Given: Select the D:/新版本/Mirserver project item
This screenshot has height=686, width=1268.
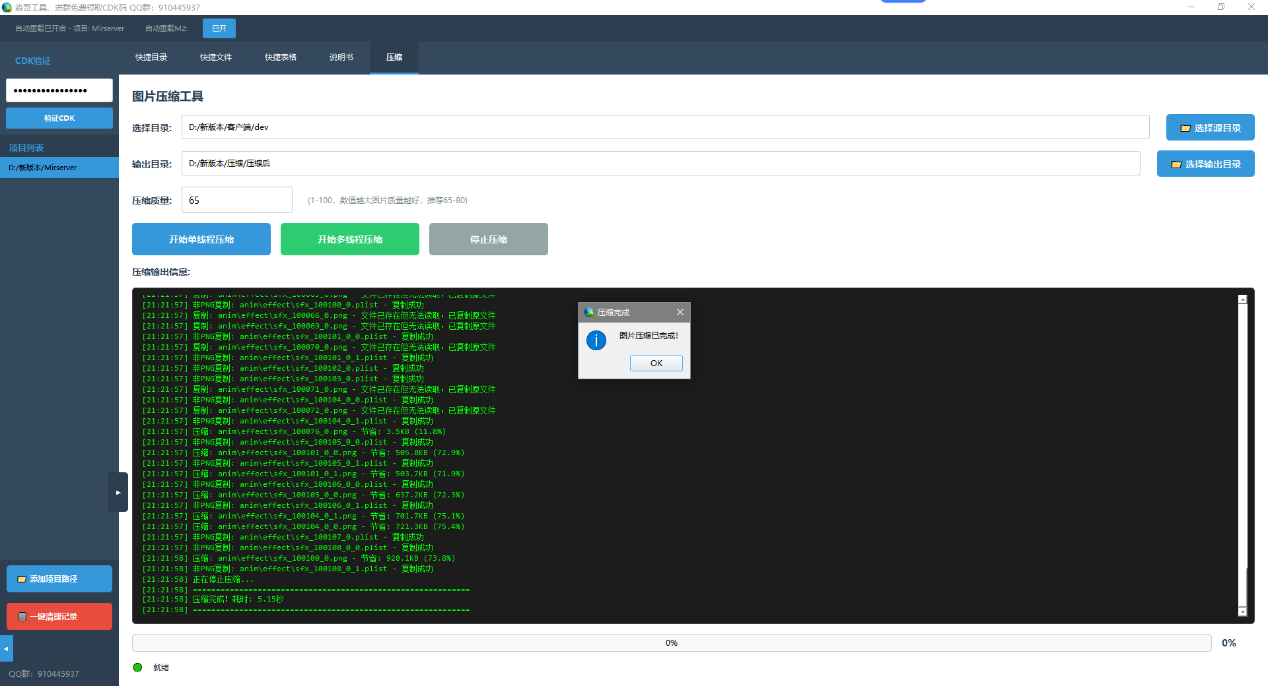Looking at the screenshot, I should tap(59, 168).
